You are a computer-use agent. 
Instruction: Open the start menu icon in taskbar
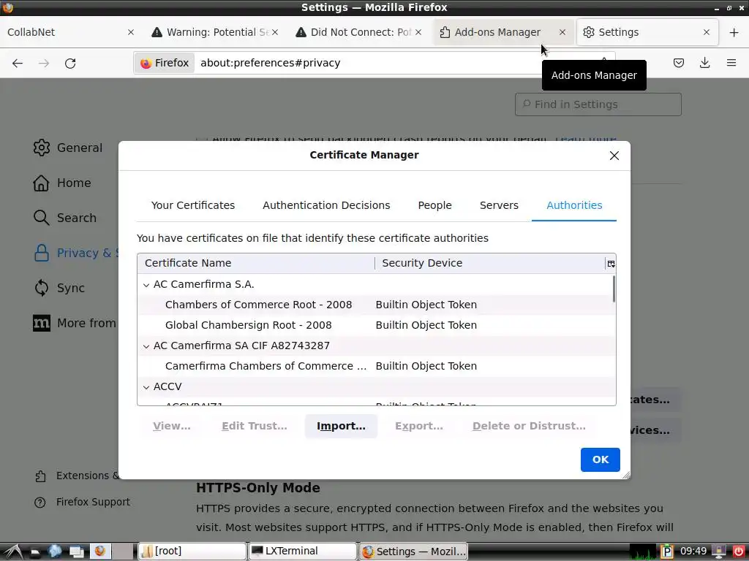point(13,552)
